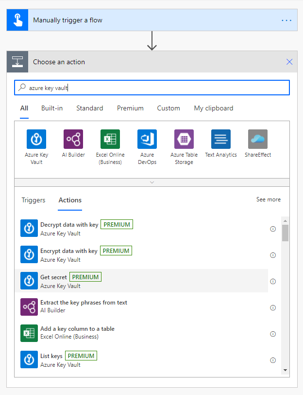The width and height of the screenshot is (303, 395).
Task: Show info for Get secret action
Action: (273, 281)
